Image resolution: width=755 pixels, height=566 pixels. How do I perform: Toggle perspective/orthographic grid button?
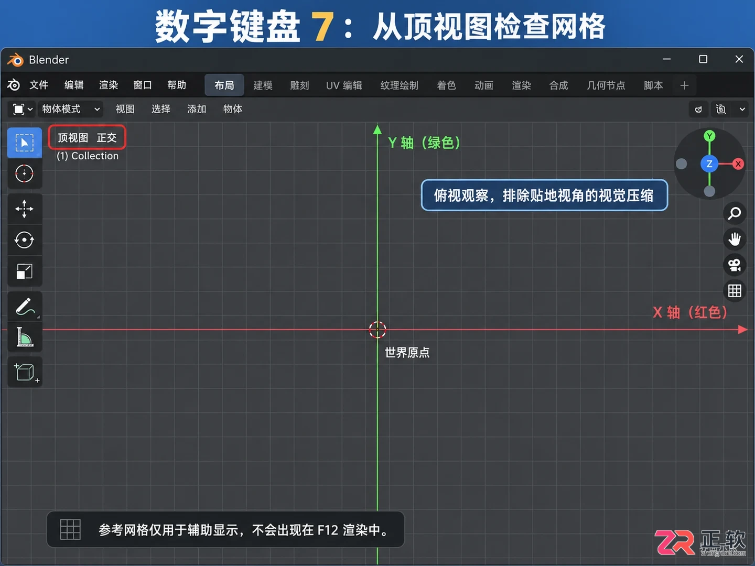(735, 290)
